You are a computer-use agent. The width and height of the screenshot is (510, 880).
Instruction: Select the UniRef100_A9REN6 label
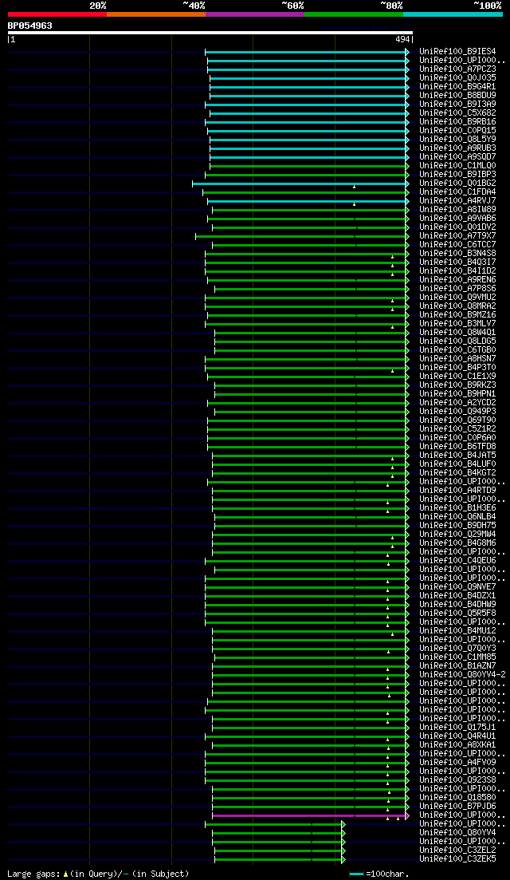pos(457,279)
